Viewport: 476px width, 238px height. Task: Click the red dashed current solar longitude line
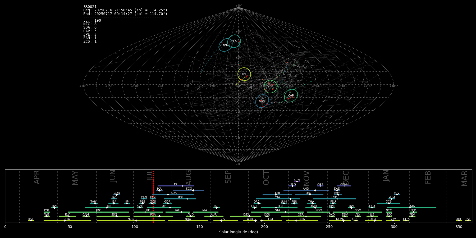[154, 196]
